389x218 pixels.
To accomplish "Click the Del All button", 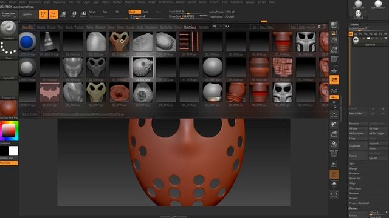I will 378,158.
